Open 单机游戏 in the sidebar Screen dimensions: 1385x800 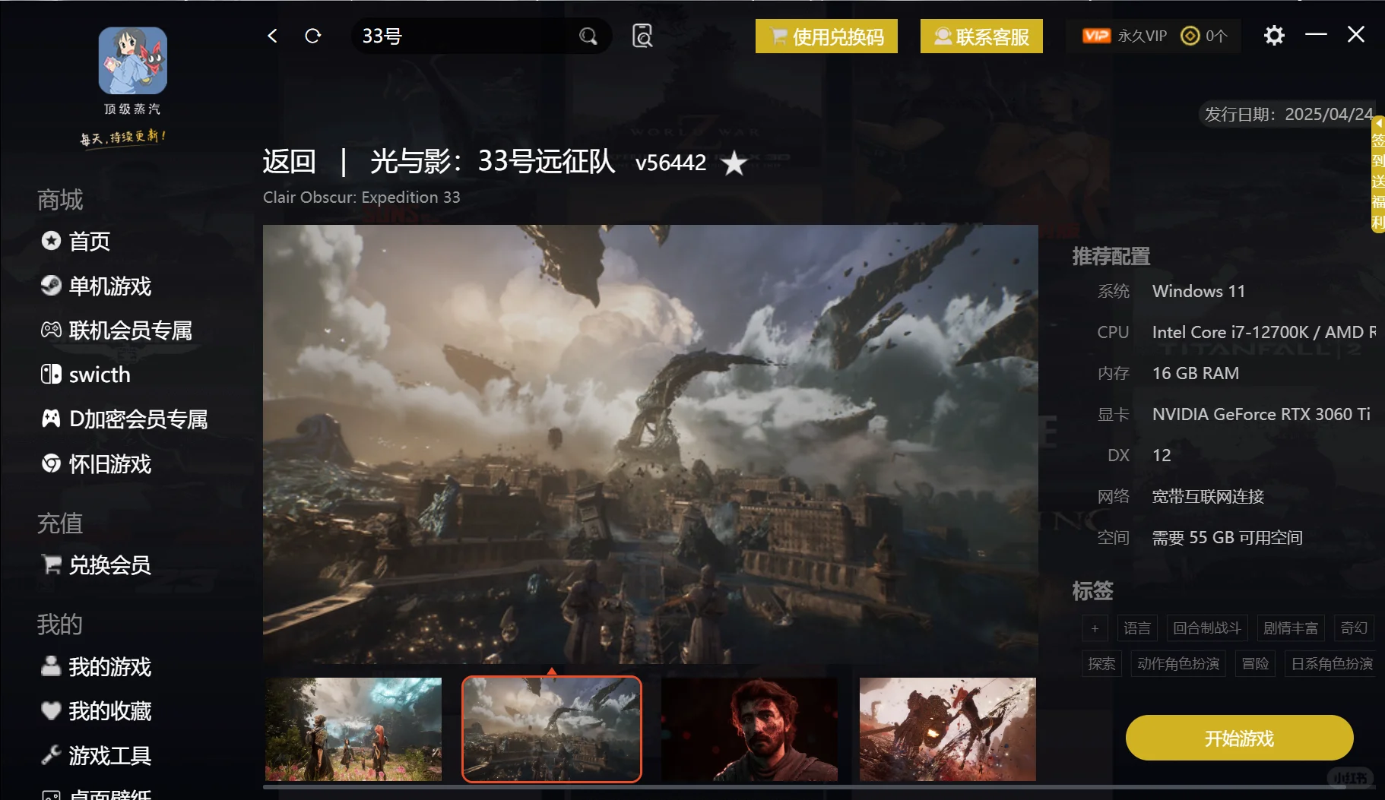(x=96, y=286)
